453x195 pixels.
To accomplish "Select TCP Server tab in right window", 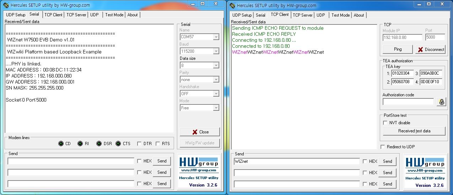I will pyautogui.click(x=303, y=15).
